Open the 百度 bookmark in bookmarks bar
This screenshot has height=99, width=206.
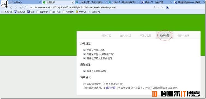31,12
